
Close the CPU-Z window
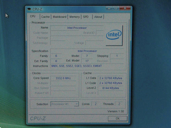[125, 8]
